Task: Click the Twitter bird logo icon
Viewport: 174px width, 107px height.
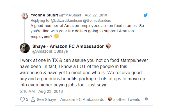Action: click(146, 15)
